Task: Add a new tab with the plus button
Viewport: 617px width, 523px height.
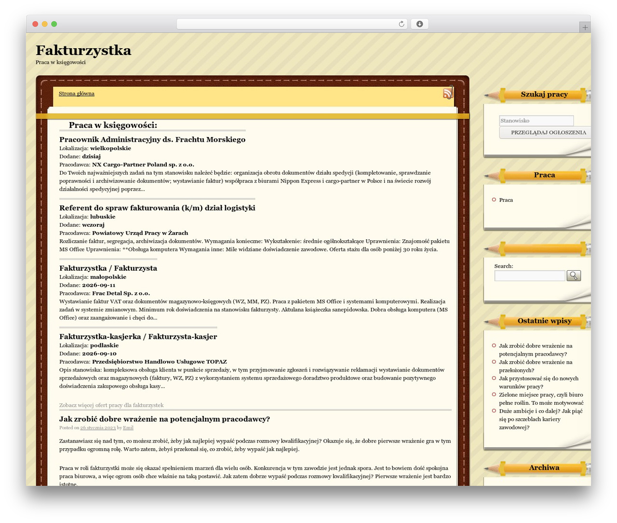Action: coord(585,28)
